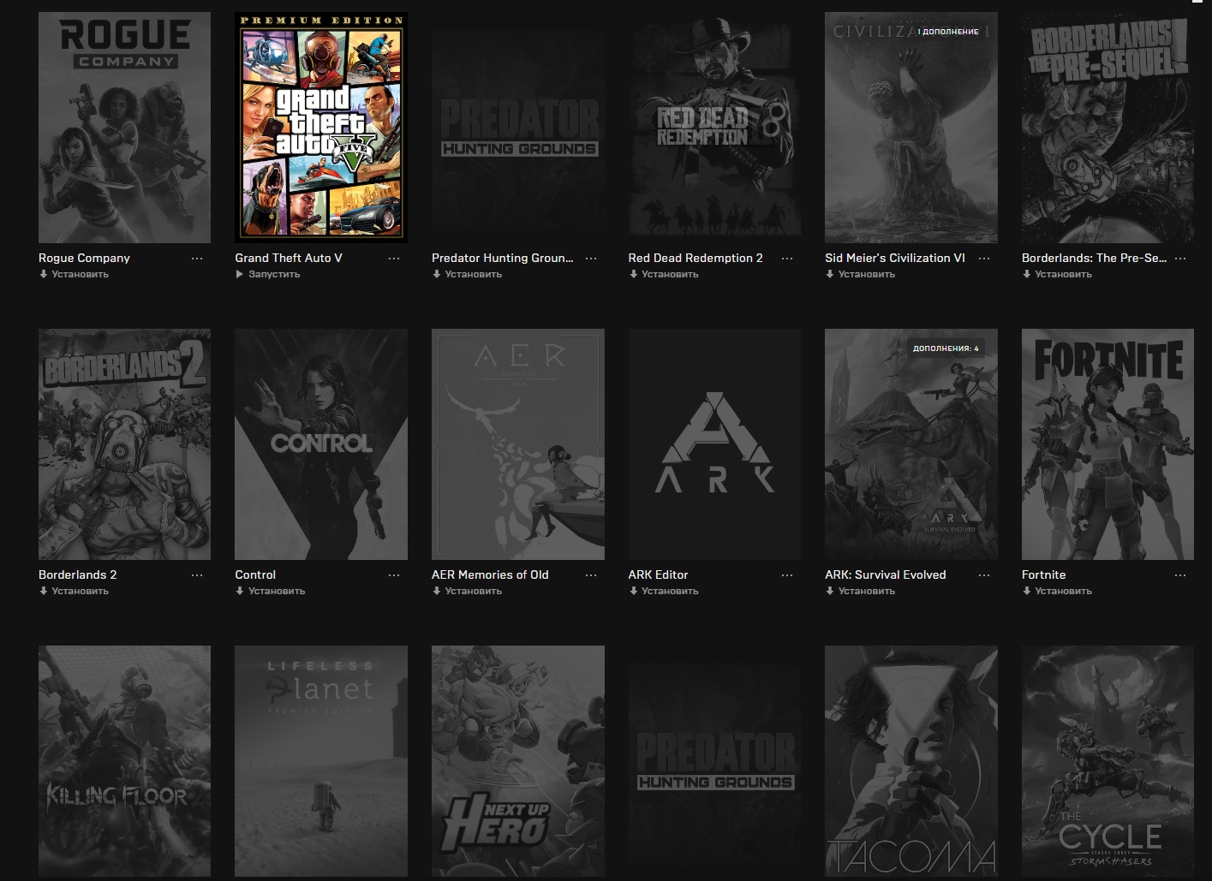The image size is (1212, 881).
Task: Show more options for AER Memories of Old
Action: point(590,575)
